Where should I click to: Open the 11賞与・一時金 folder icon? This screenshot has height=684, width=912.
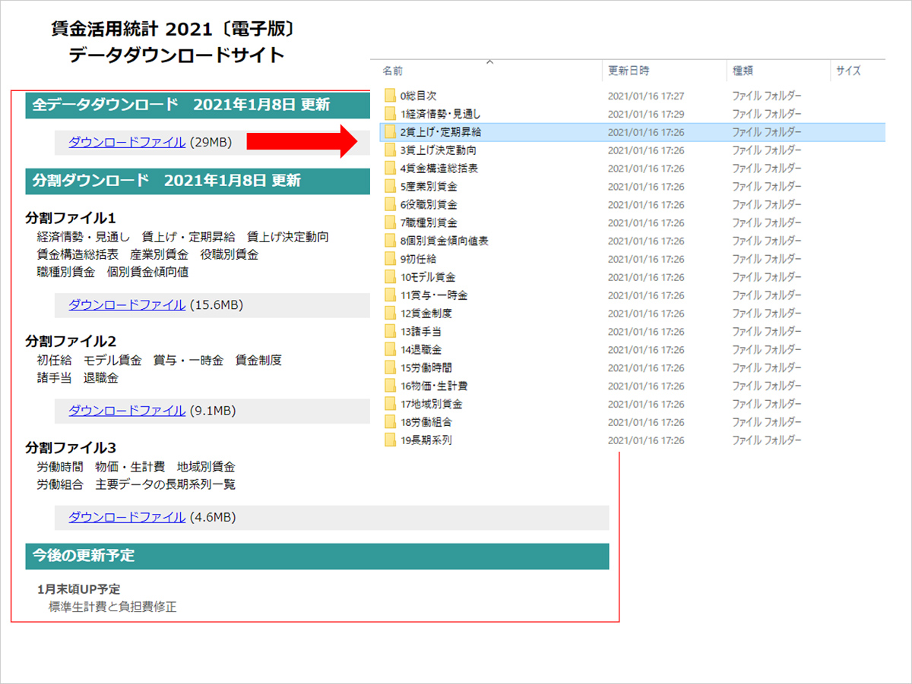[x=391, y=295]
